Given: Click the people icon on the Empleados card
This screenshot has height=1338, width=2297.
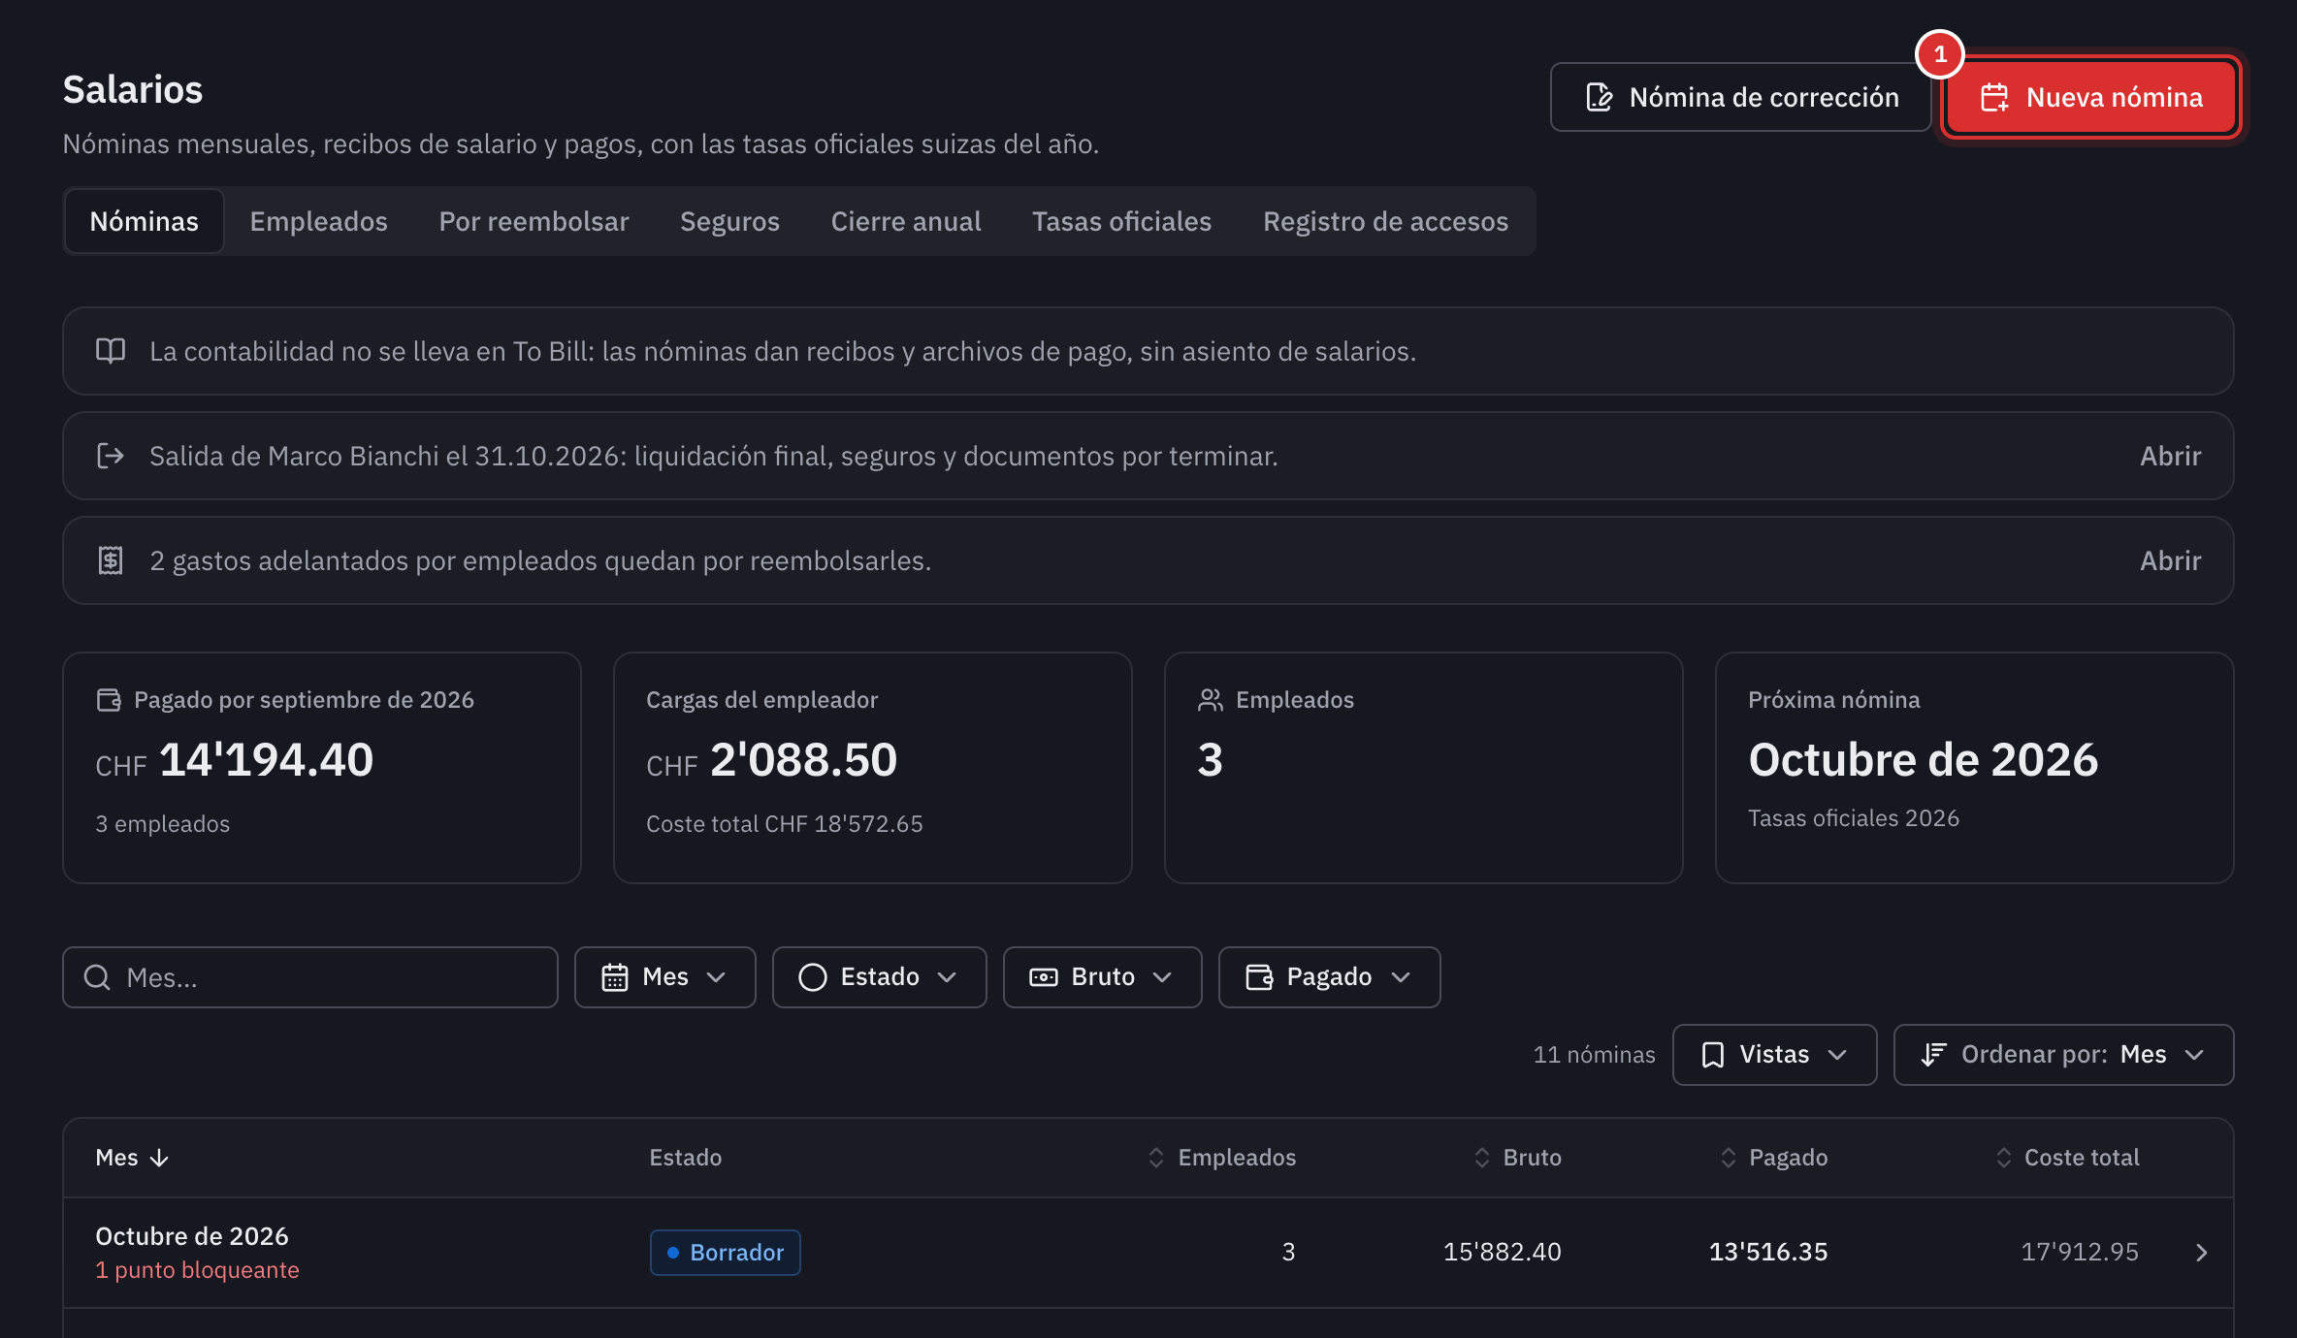Looking at the screenshot, I should pos(1211,700).
